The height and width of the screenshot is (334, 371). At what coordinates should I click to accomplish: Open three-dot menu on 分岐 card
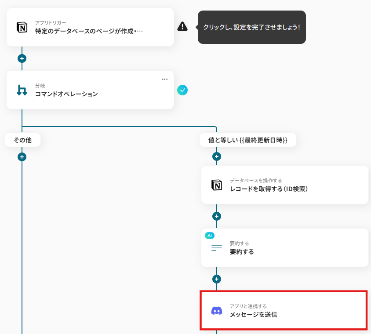point(165,79)
